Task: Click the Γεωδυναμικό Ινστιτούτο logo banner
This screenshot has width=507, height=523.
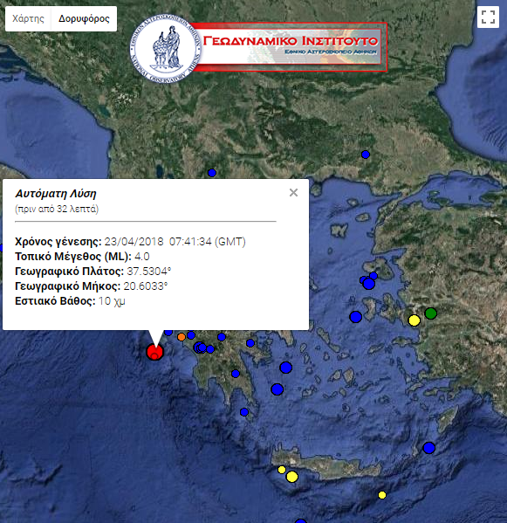Action: [x=258, y=48]
